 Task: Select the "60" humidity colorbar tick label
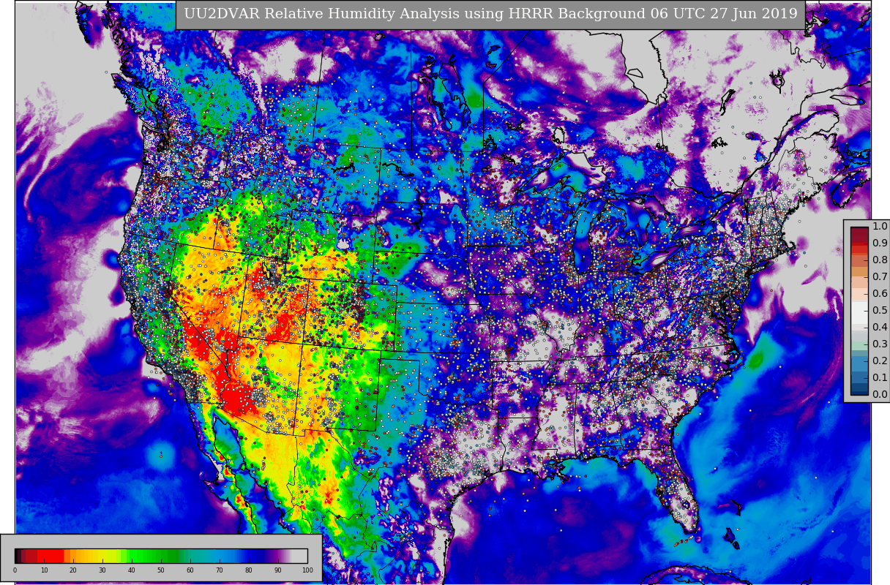click(x=190, y=570)
